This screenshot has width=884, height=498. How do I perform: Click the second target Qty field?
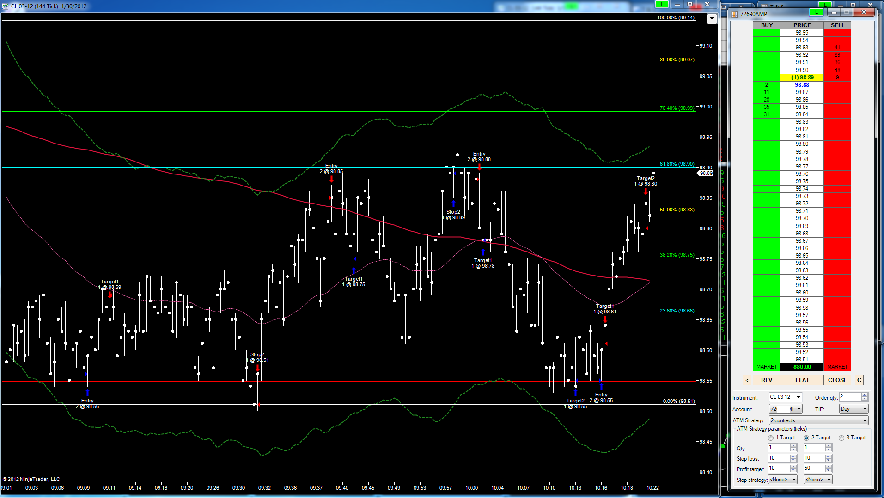pos(814,448)
